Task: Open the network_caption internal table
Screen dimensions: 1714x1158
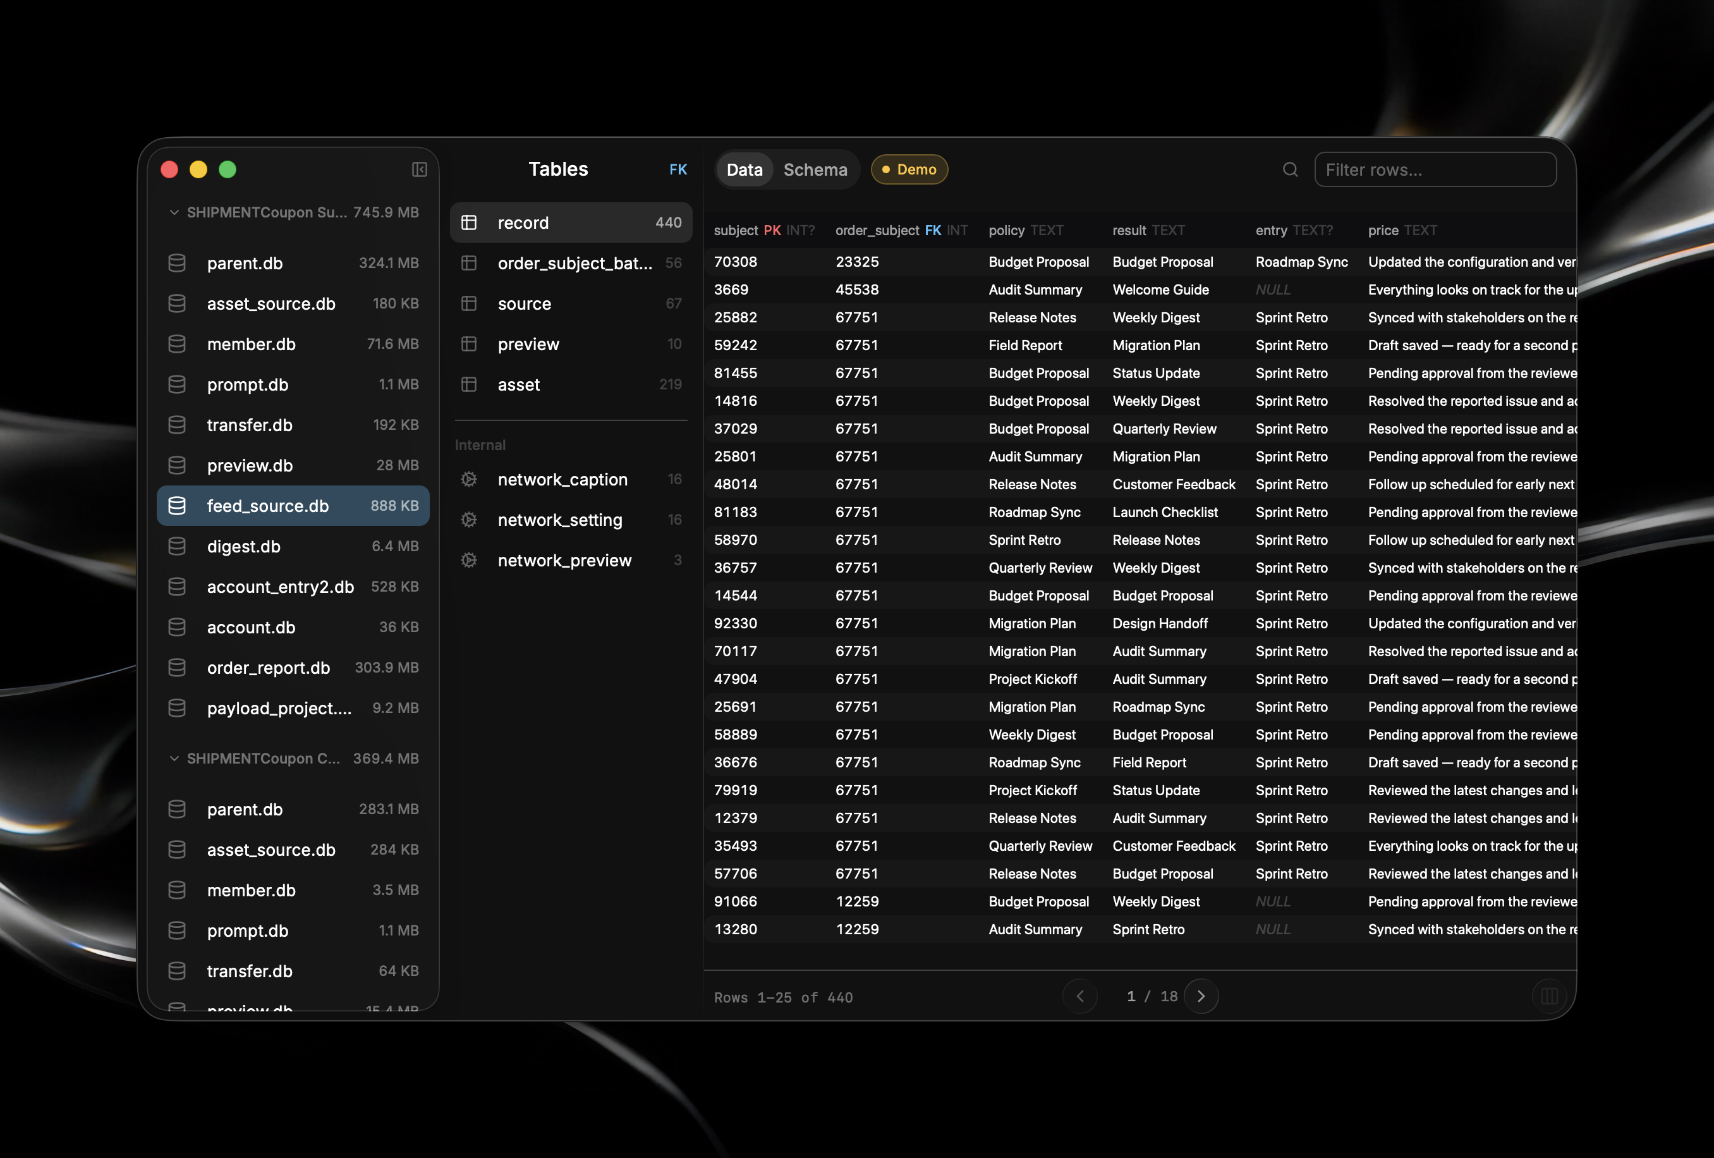Action: point(571,479)
